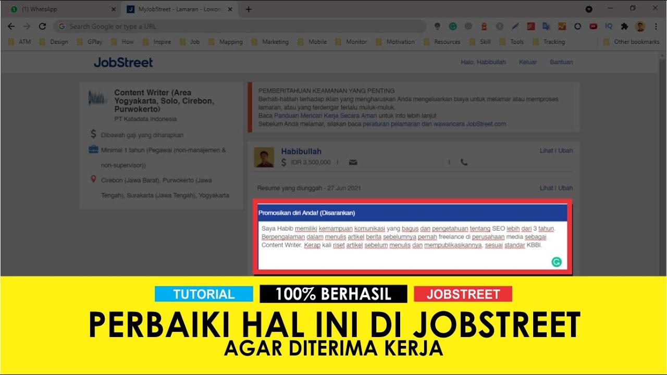
Task: Click the feather quill extension icon
Action: coord(515,26)
